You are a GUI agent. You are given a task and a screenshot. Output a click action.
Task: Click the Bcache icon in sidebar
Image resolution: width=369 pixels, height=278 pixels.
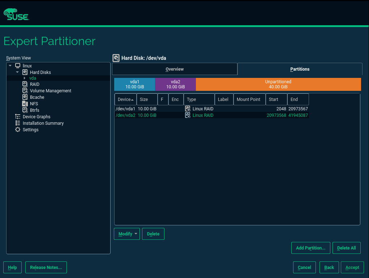(25, 97)
